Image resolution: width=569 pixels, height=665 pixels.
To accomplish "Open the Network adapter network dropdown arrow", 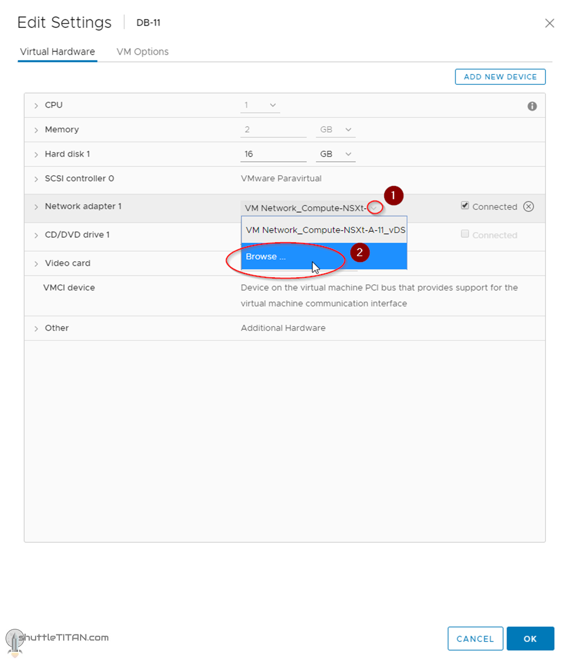I will click(374, 208).
